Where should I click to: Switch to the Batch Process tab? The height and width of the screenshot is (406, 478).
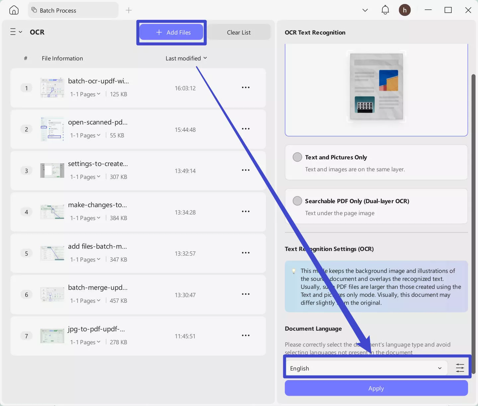tap(73, 10)
